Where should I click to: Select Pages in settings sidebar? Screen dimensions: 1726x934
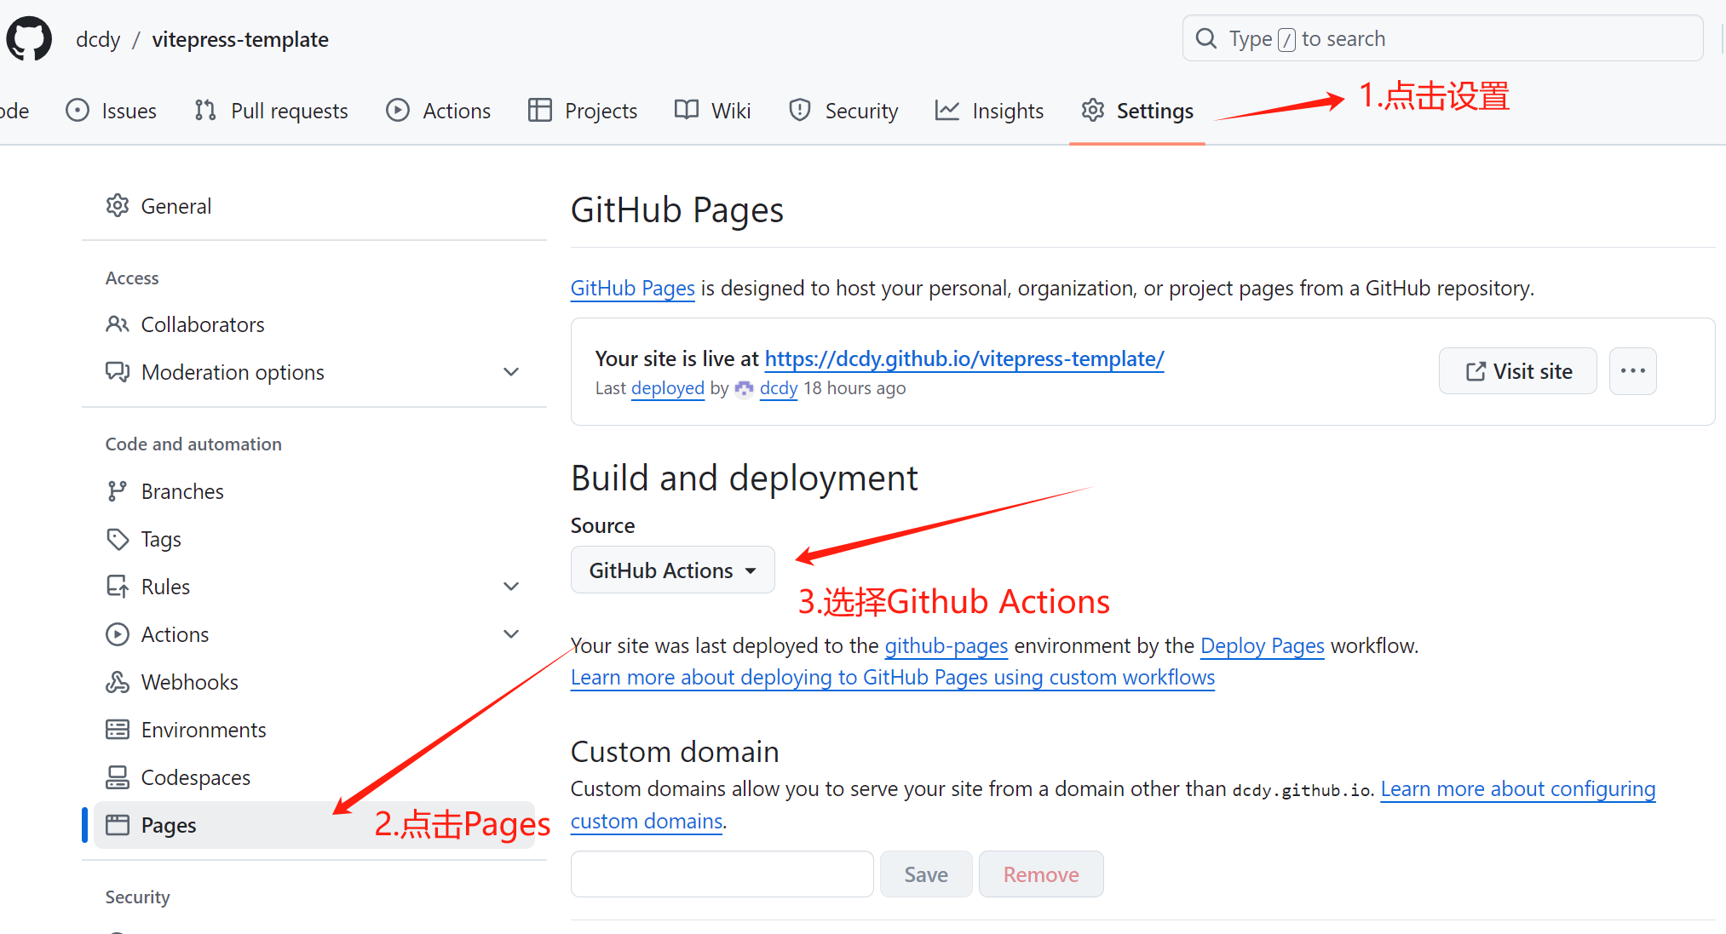[x=314, y=825]
